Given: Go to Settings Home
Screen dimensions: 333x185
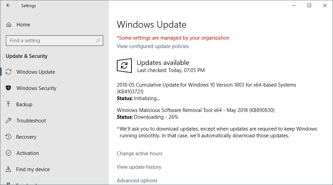Looking at the screenshot, I should (x=23, y=25).
